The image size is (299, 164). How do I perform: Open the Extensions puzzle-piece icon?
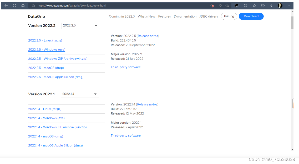pos(245,6)
